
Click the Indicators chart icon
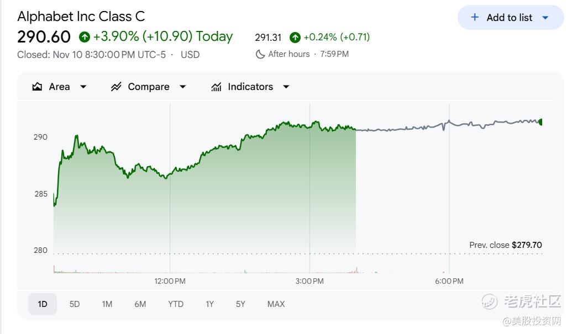point(216,87)
